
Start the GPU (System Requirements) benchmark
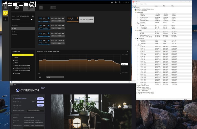click(x=40, y=99)
